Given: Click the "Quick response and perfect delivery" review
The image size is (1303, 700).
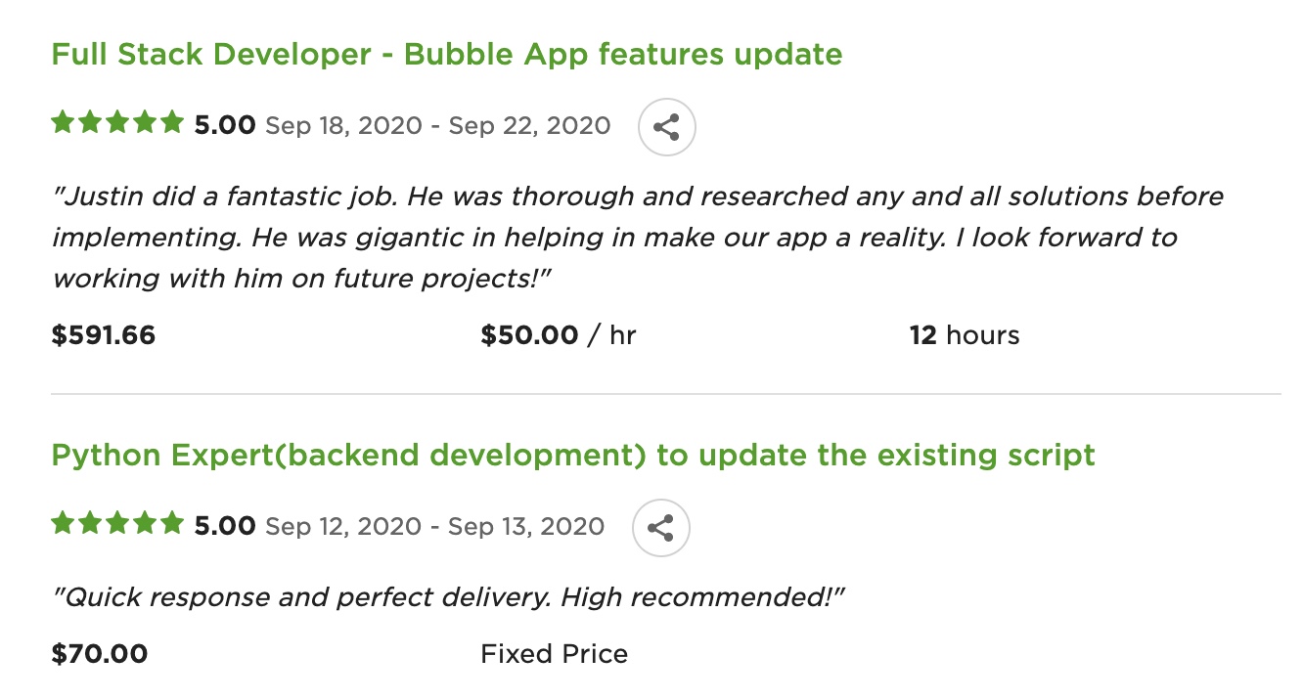Looking at the screenshot, I should pyautogui.click(x=447, y=596).
